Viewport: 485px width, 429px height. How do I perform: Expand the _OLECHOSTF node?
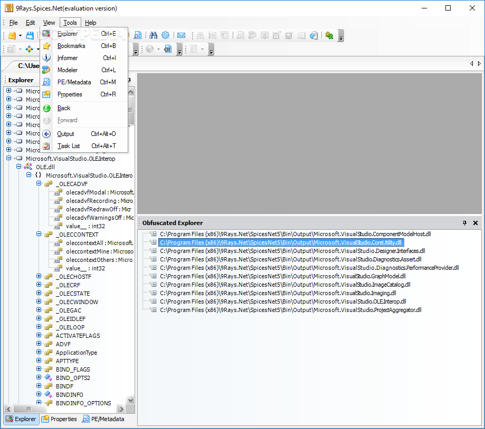click(x=39, y=276)
